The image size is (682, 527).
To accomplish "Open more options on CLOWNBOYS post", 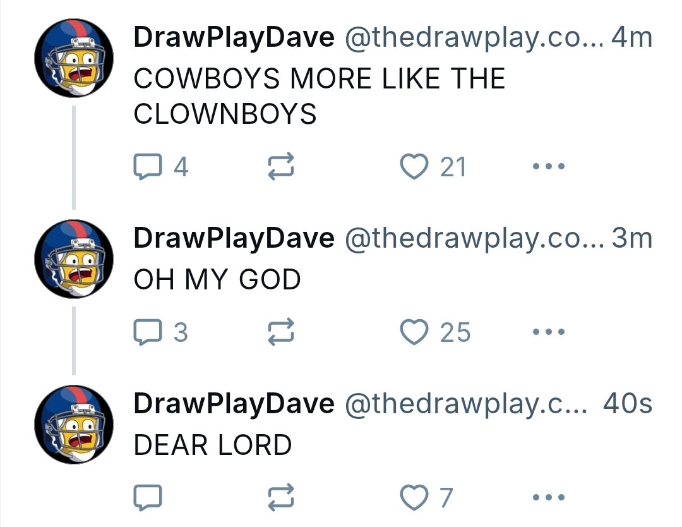I will [x=549, y=166].
